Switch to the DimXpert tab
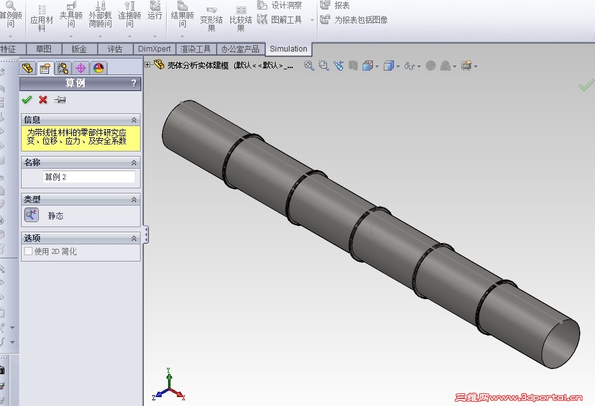The image size is (595, 406). 155,49
